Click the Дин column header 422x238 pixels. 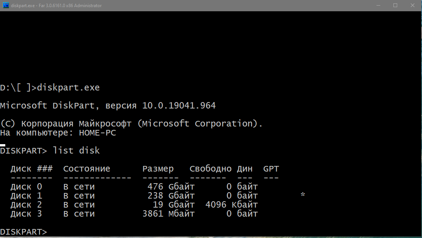(244, 169)
